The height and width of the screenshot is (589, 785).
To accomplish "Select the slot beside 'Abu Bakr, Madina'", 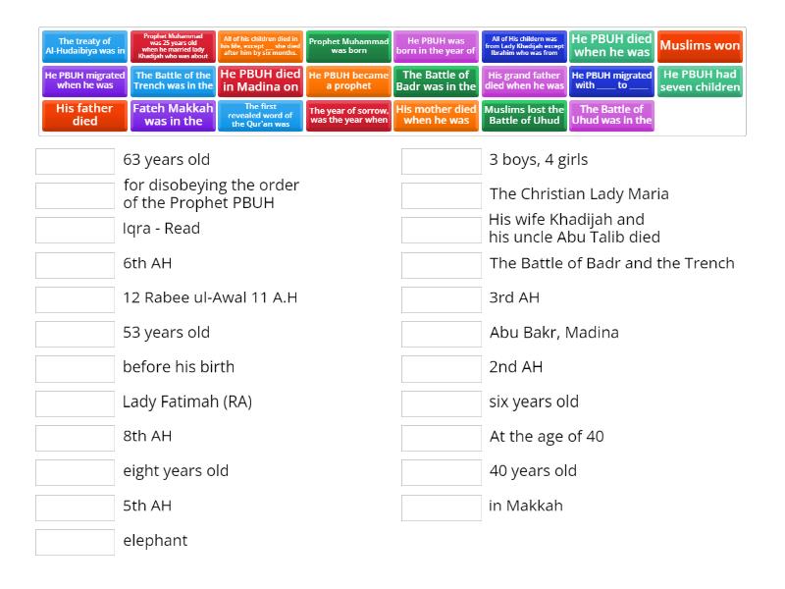I will point(442,333).
